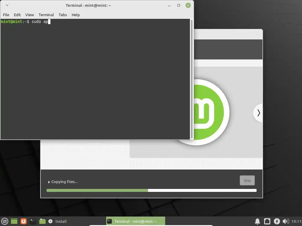Open the Terminal window menu chevron
The height and width of the screenshot is (226, 302).
7,5
